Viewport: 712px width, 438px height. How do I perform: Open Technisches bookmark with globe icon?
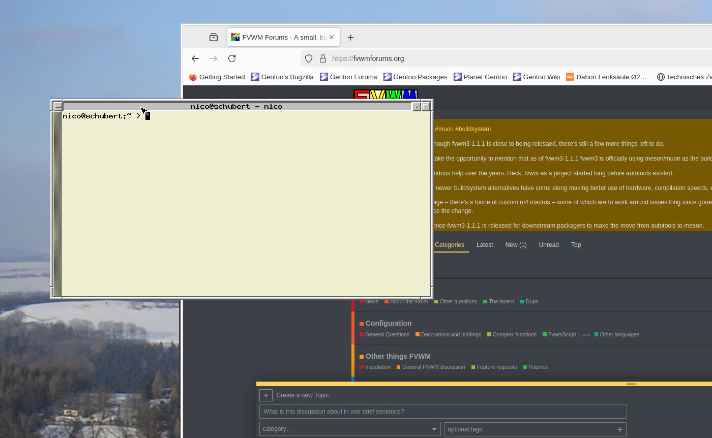(684, 77)
